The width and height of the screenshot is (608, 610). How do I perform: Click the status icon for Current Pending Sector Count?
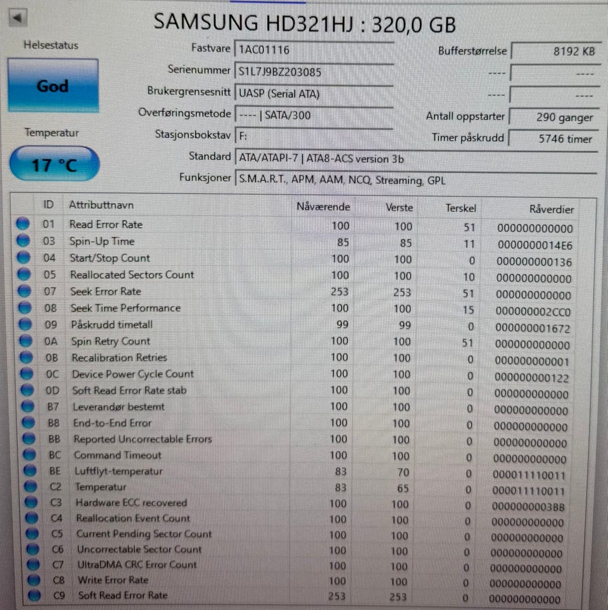click(32, 533)
